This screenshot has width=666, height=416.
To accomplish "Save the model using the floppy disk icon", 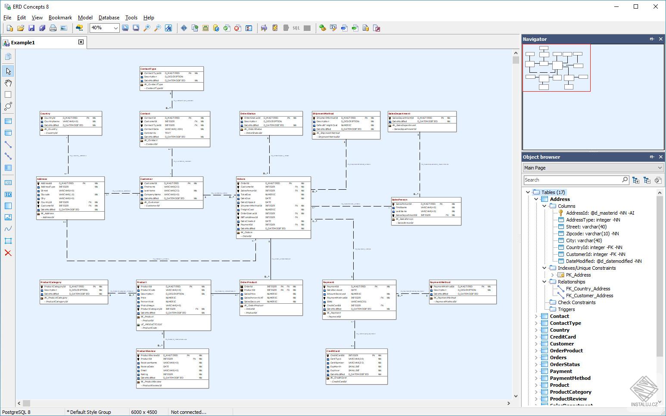I will [x=31, y=28].
